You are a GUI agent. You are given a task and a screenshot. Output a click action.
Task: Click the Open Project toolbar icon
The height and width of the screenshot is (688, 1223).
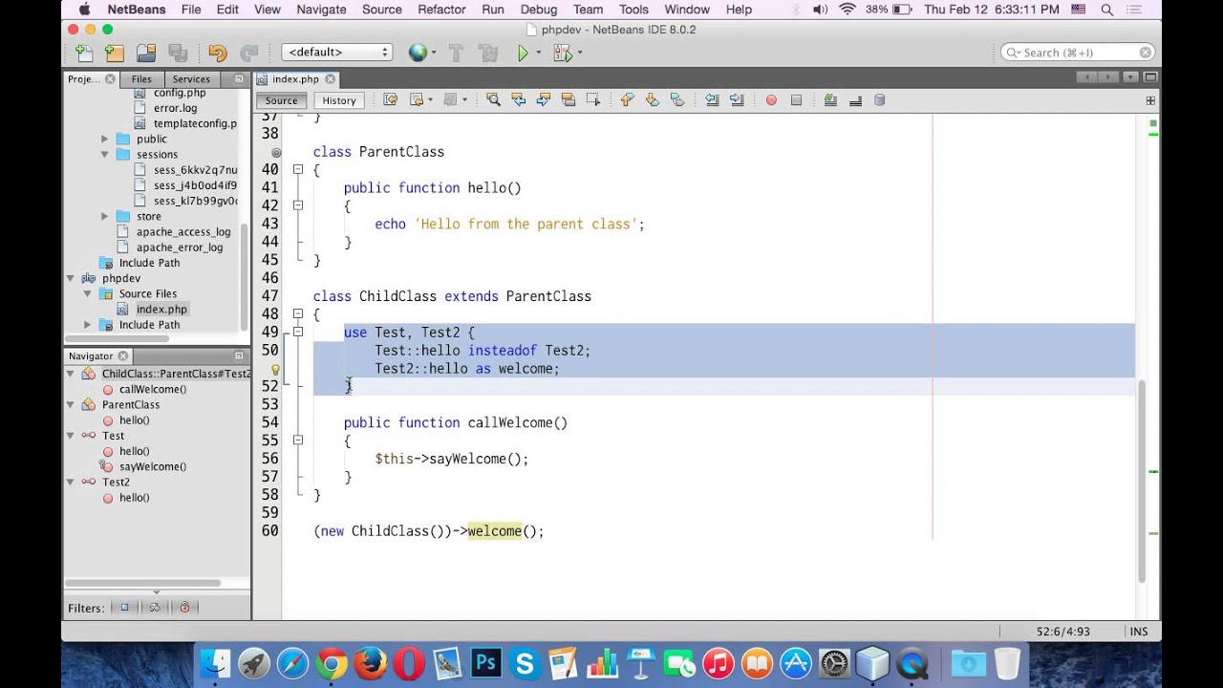[x=146, y=54]
